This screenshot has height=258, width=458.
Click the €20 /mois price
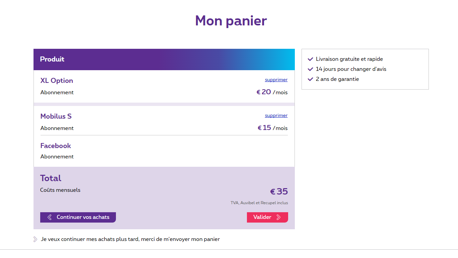point(272,92)
